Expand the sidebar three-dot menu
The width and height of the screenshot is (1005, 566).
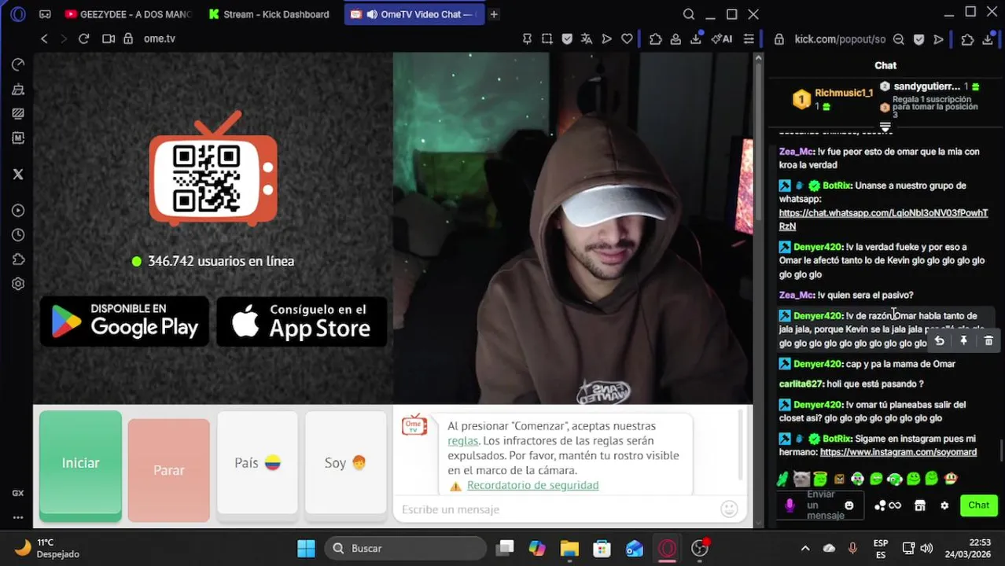coord(18,517)
